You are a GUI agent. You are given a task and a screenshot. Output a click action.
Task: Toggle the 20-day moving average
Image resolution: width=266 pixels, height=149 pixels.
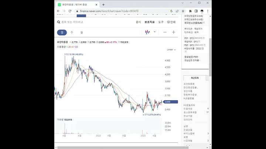click(x=69, y=47)
